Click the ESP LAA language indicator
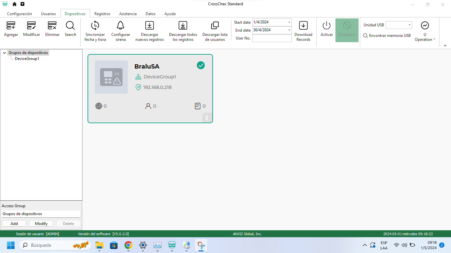Screen dimensions: 451x253 pyautogui.click(x=384, y=245)
